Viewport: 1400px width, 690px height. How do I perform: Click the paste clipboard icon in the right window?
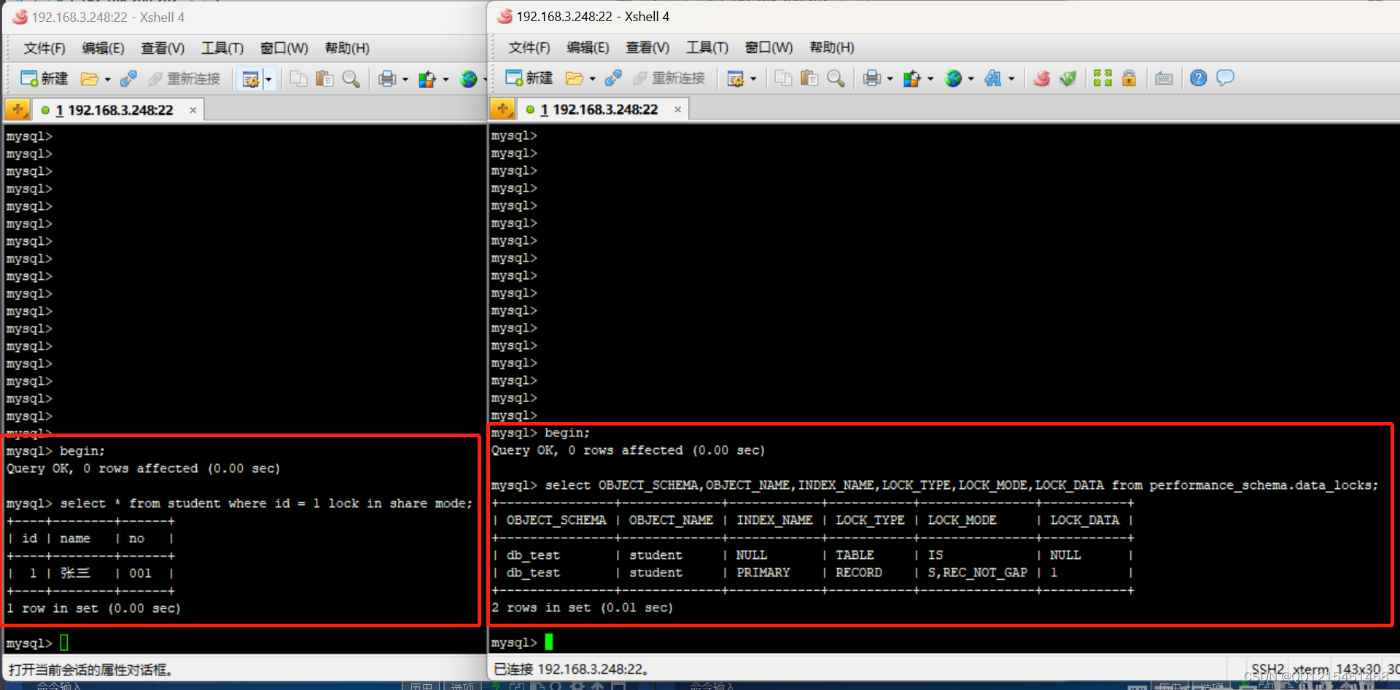click(809, 78)
